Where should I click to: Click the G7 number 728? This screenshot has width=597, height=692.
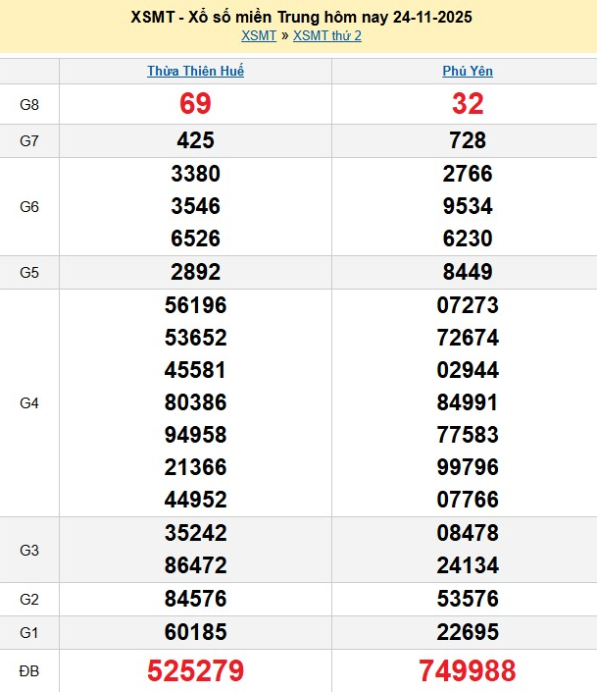click(x=467, y=140)
